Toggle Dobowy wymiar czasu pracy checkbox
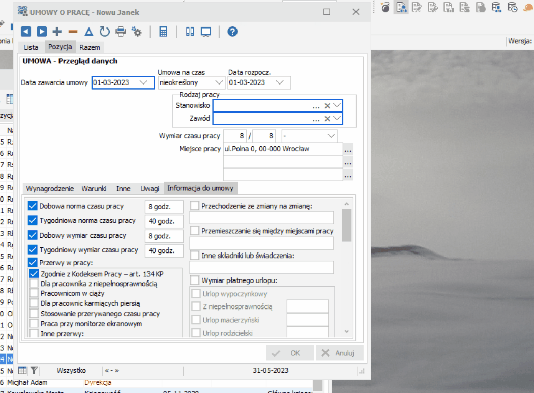The image size is (534, 393). point(33,235)
